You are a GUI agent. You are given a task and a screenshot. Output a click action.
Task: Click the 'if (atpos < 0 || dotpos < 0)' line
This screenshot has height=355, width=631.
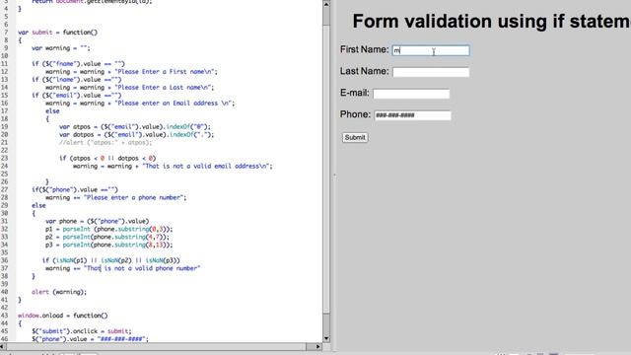click(x=107, y=158)
